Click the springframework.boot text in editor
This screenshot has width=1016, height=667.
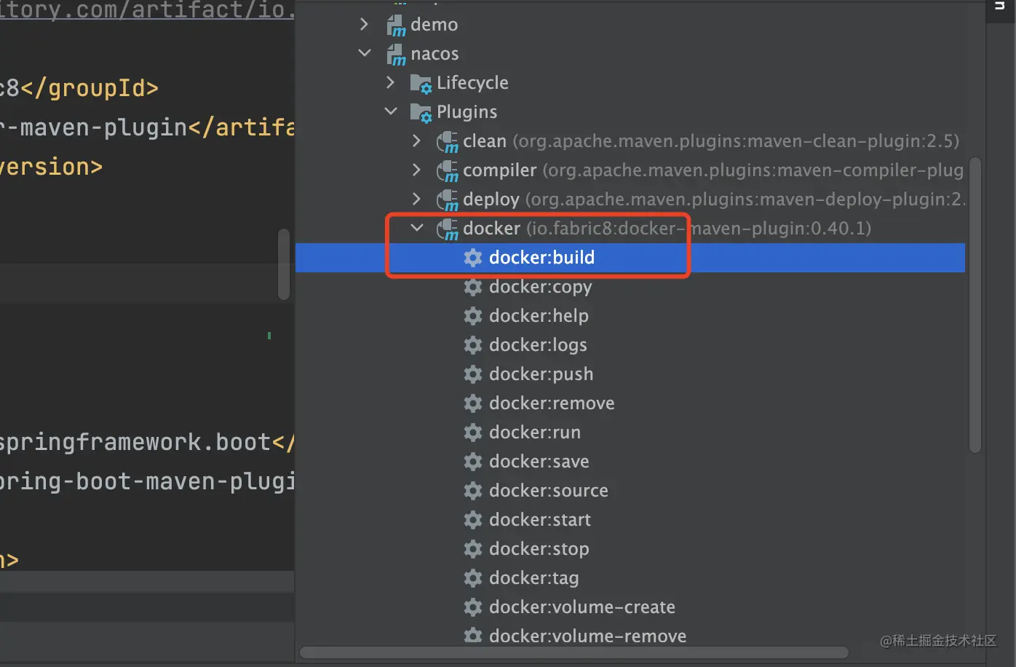click(135, 442)
